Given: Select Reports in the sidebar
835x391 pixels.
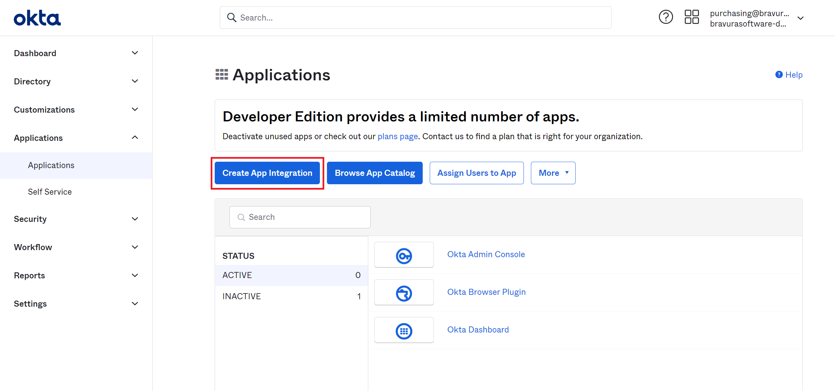Looking at the screenshot, I should coord(29,276).
